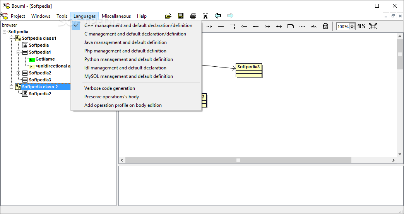Close the open Languages menu
The width and height of the screenshot is (404, 214).
click(84, 16)
